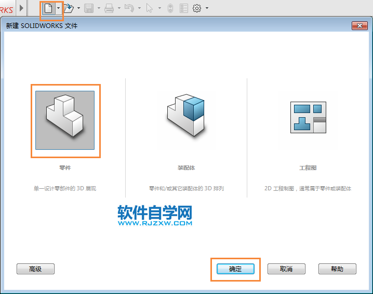Confirm with the 确定 button
Viewport: 373px width, 294px height.
(235, 269)
